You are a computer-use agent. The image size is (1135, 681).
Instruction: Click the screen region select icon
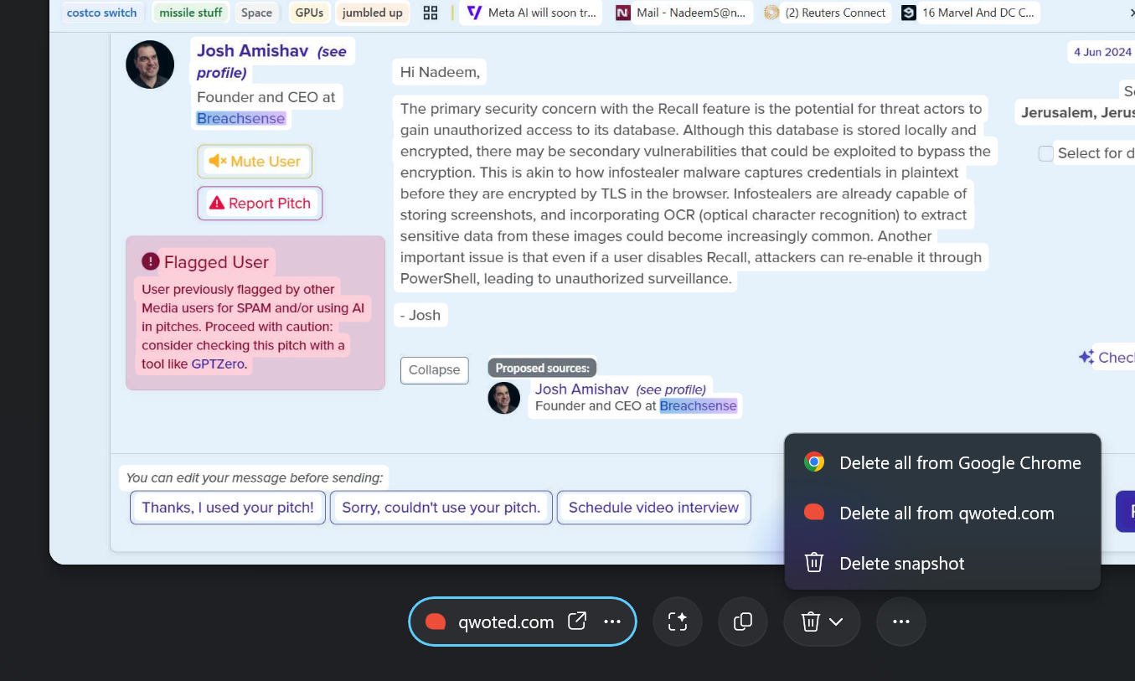(x=678, y=622)
